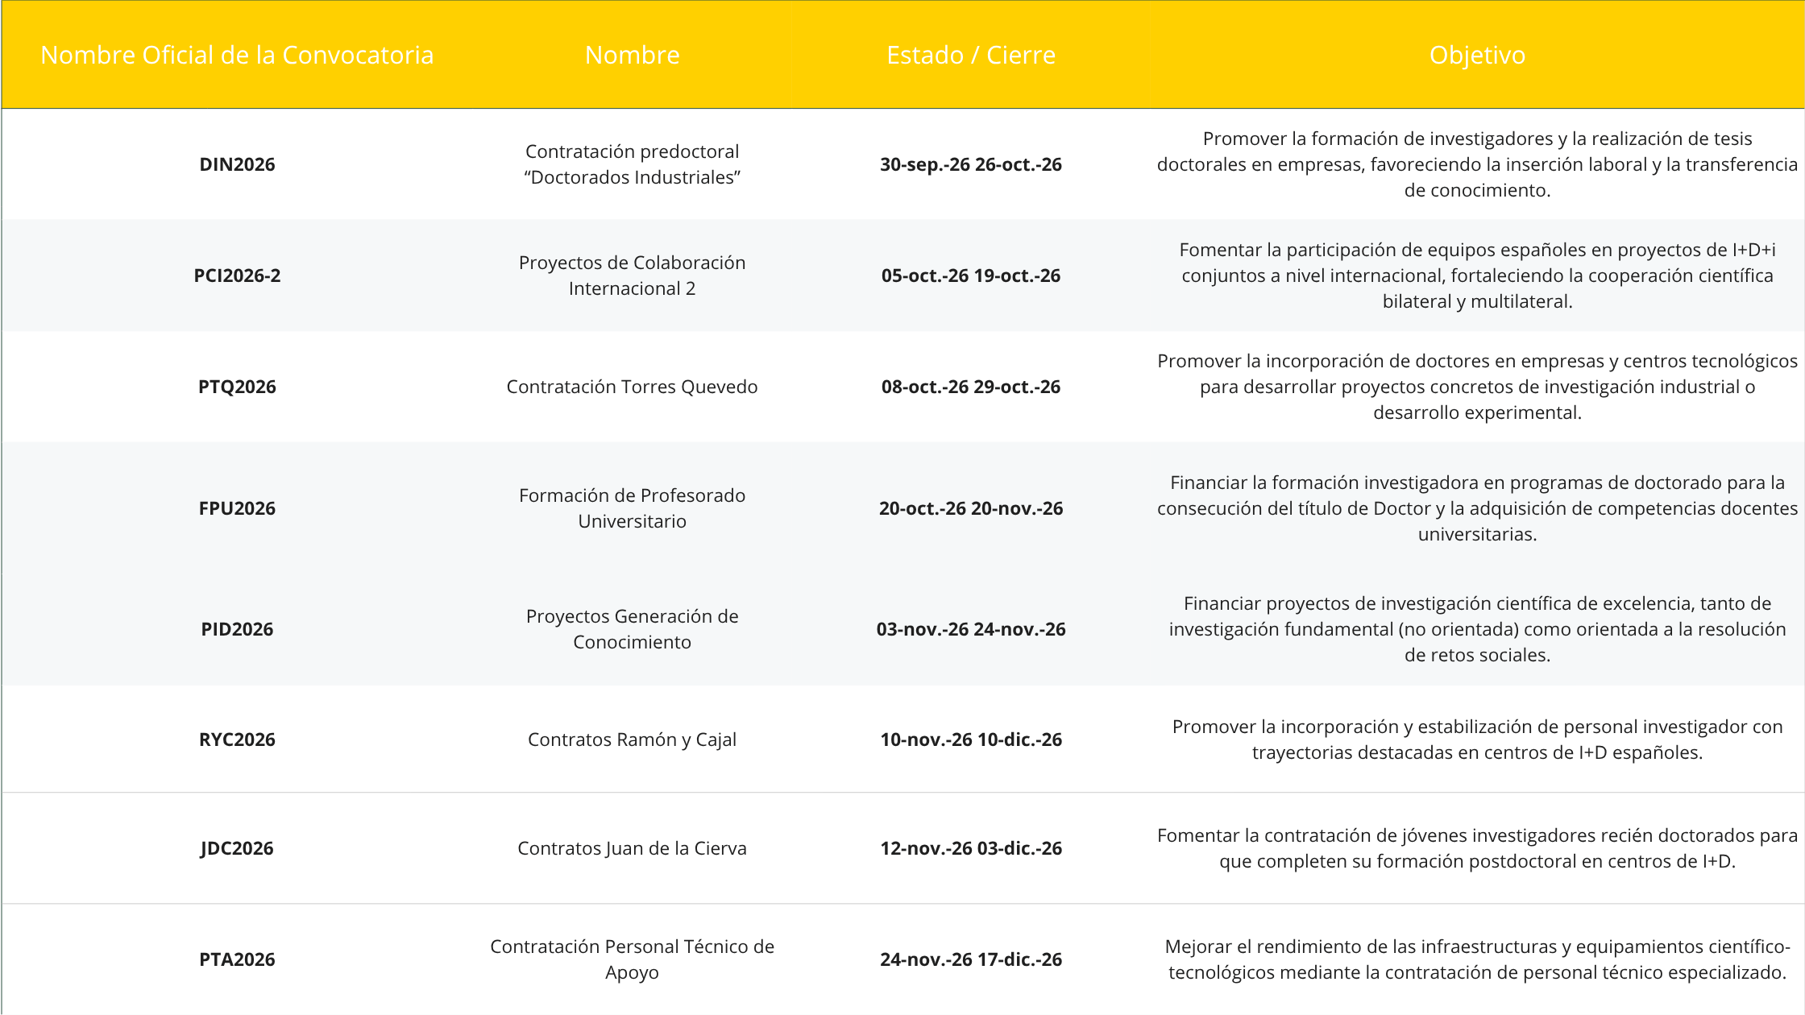1805x1015 pixels.
Task: Click the 30-sep.-26 26-oct.-26 dates
Action: (x=971, y=164)
